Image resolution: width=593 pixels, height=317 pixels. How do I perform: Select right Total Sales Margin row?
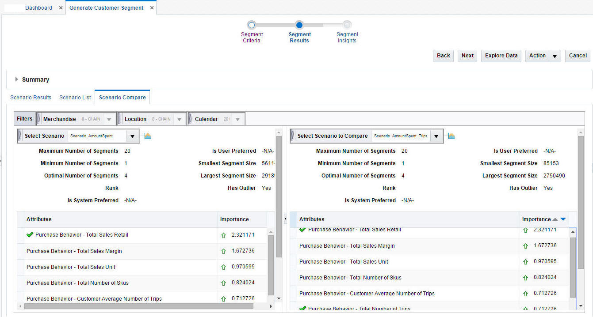click(429, 246)
